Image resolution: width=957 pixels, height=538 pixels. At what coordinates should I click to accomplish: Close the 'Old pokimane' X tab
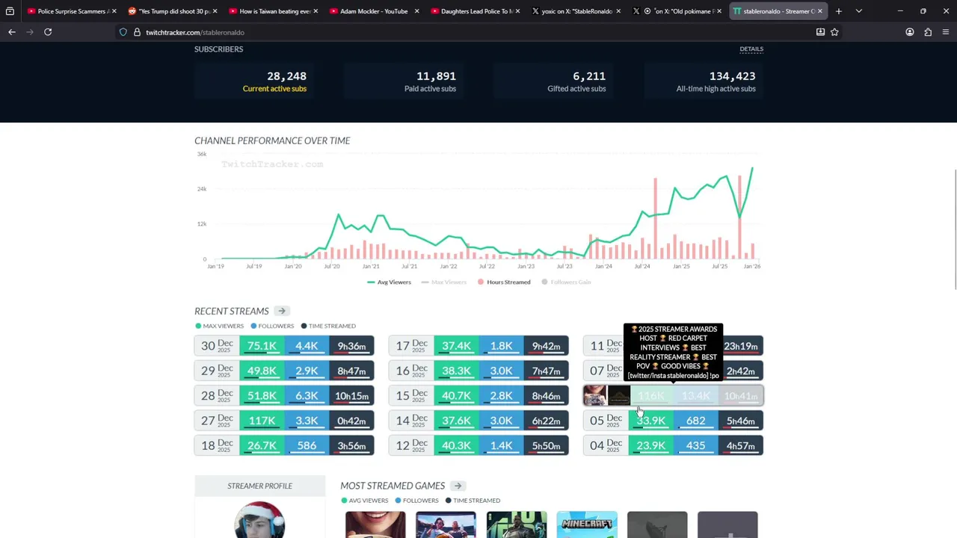coord(719,11)
